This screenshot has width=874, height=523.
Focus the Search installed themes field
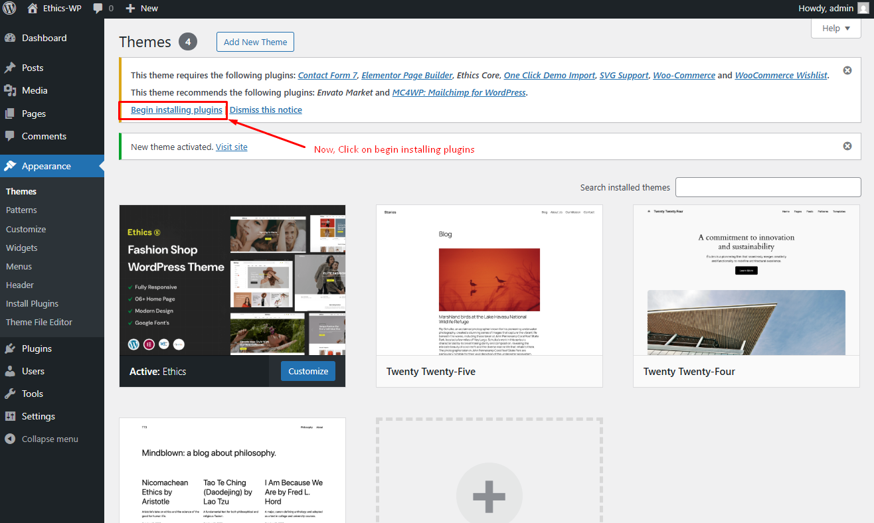pos(768,187)
